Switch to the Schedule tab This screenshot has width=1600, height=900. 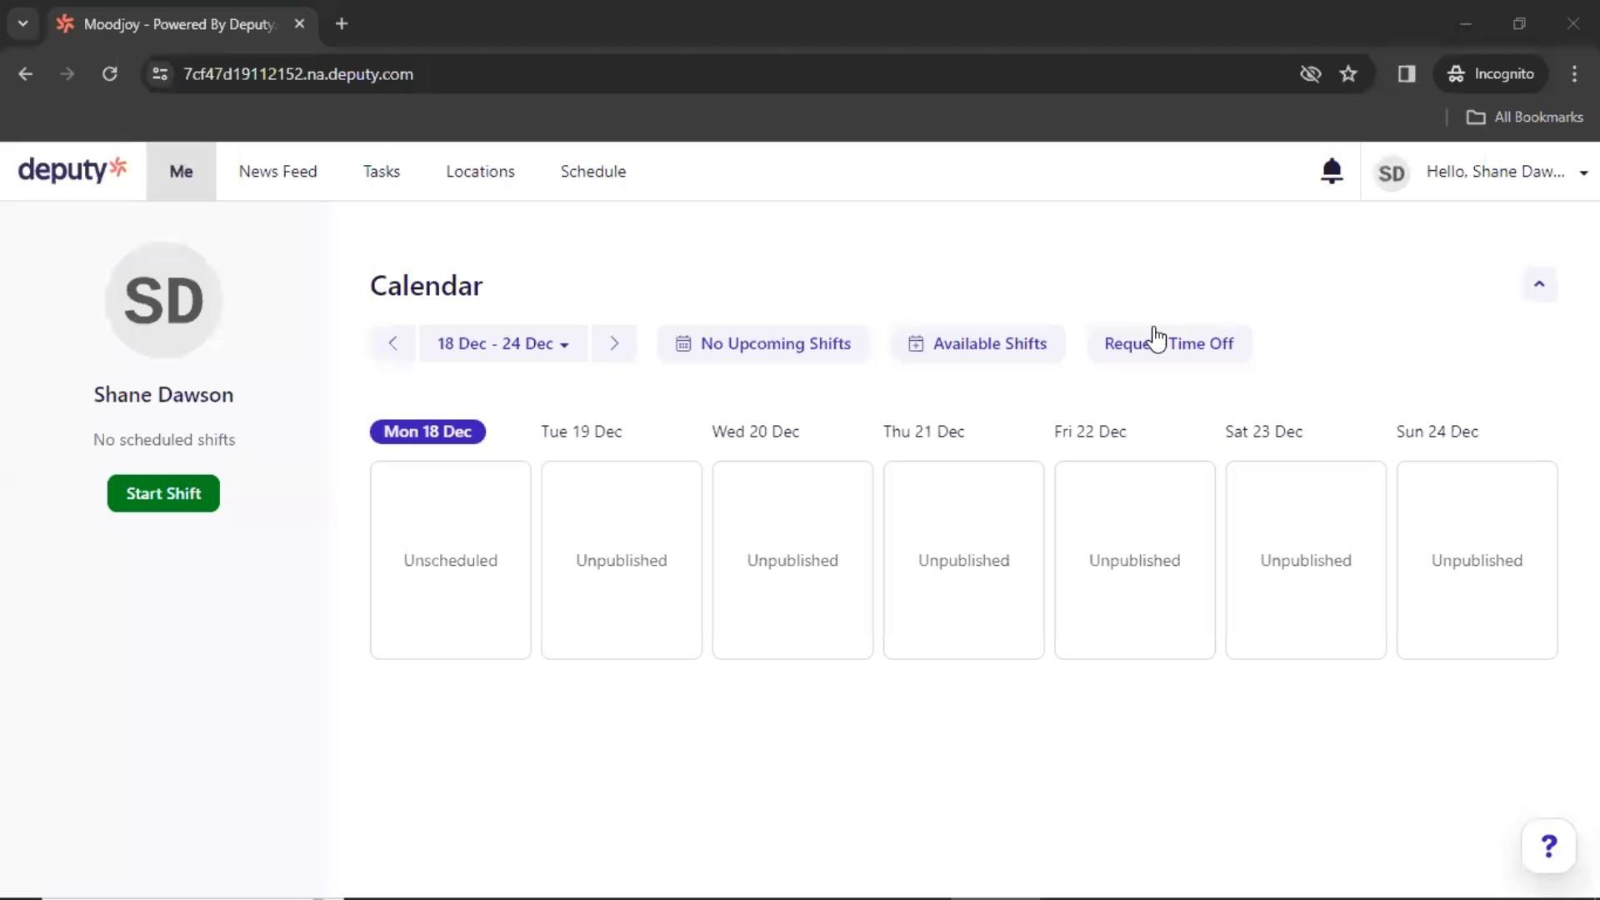(592, 172)
